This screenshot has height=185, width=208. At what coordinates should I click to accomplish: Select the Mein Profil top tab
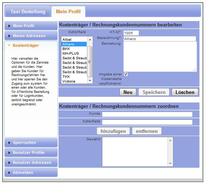68,11
